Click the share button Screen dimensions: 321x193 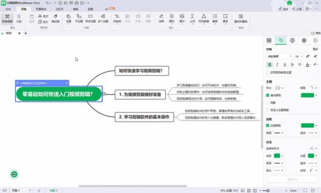point(297,9)
